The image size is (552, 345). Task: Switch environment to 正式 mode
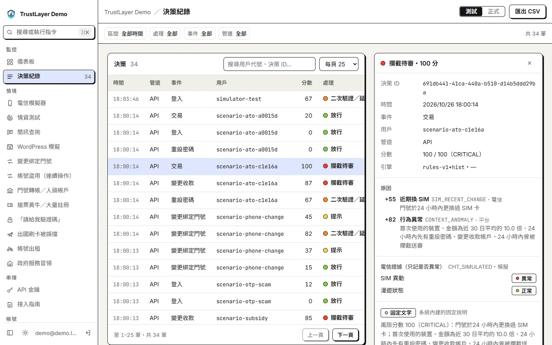click(x=493, y=11)
